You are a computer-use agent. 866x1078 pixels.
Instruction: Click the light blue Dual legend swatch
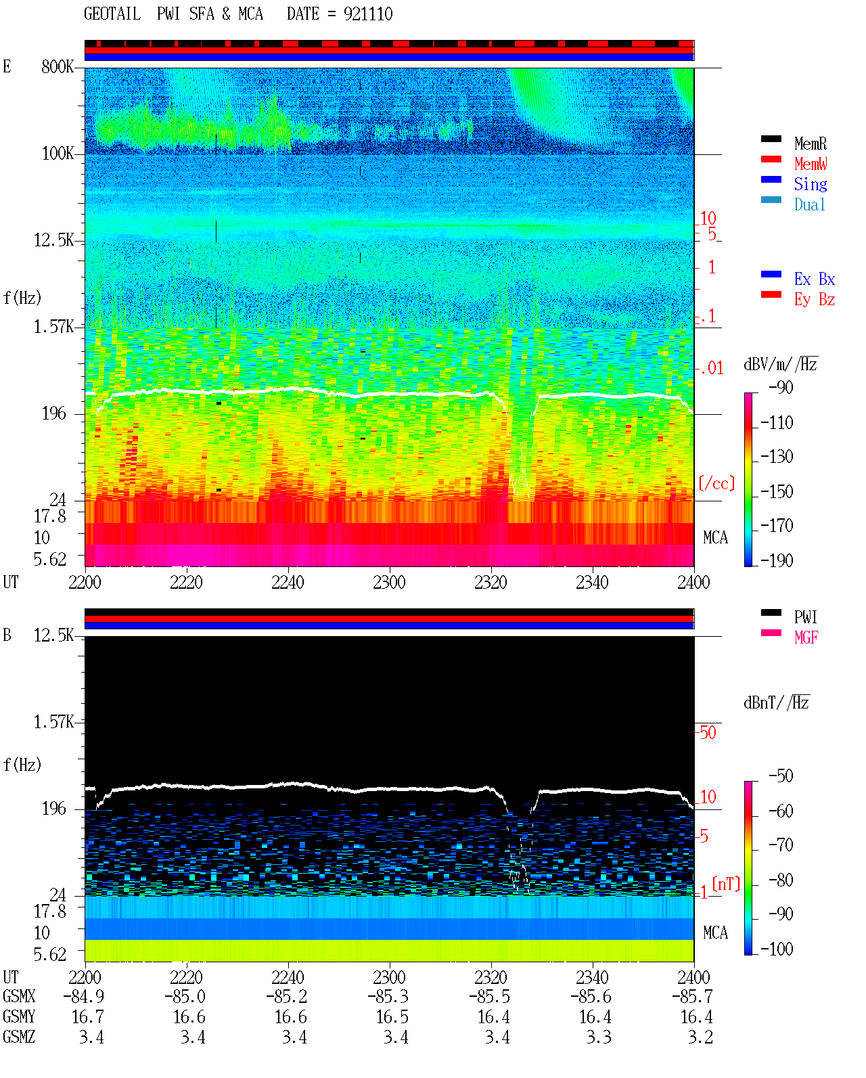(771, 200)
